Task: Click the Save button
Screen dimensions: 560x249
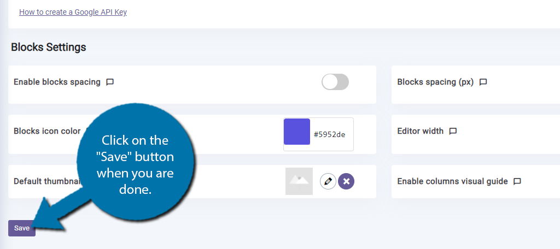Action: [x=22, y=228]
